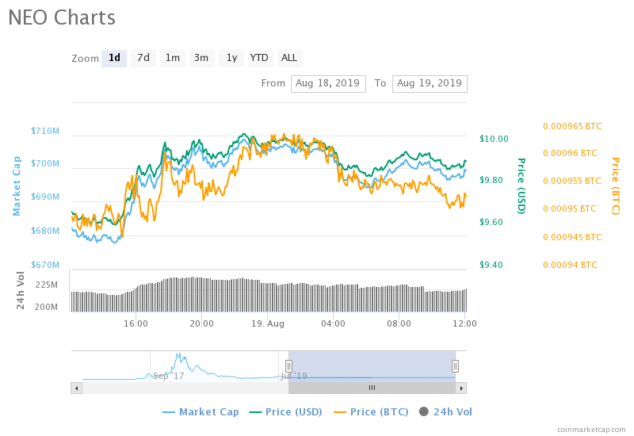Click the 19. Aug date label
634x436 pixels.
(x=268, y=324)
